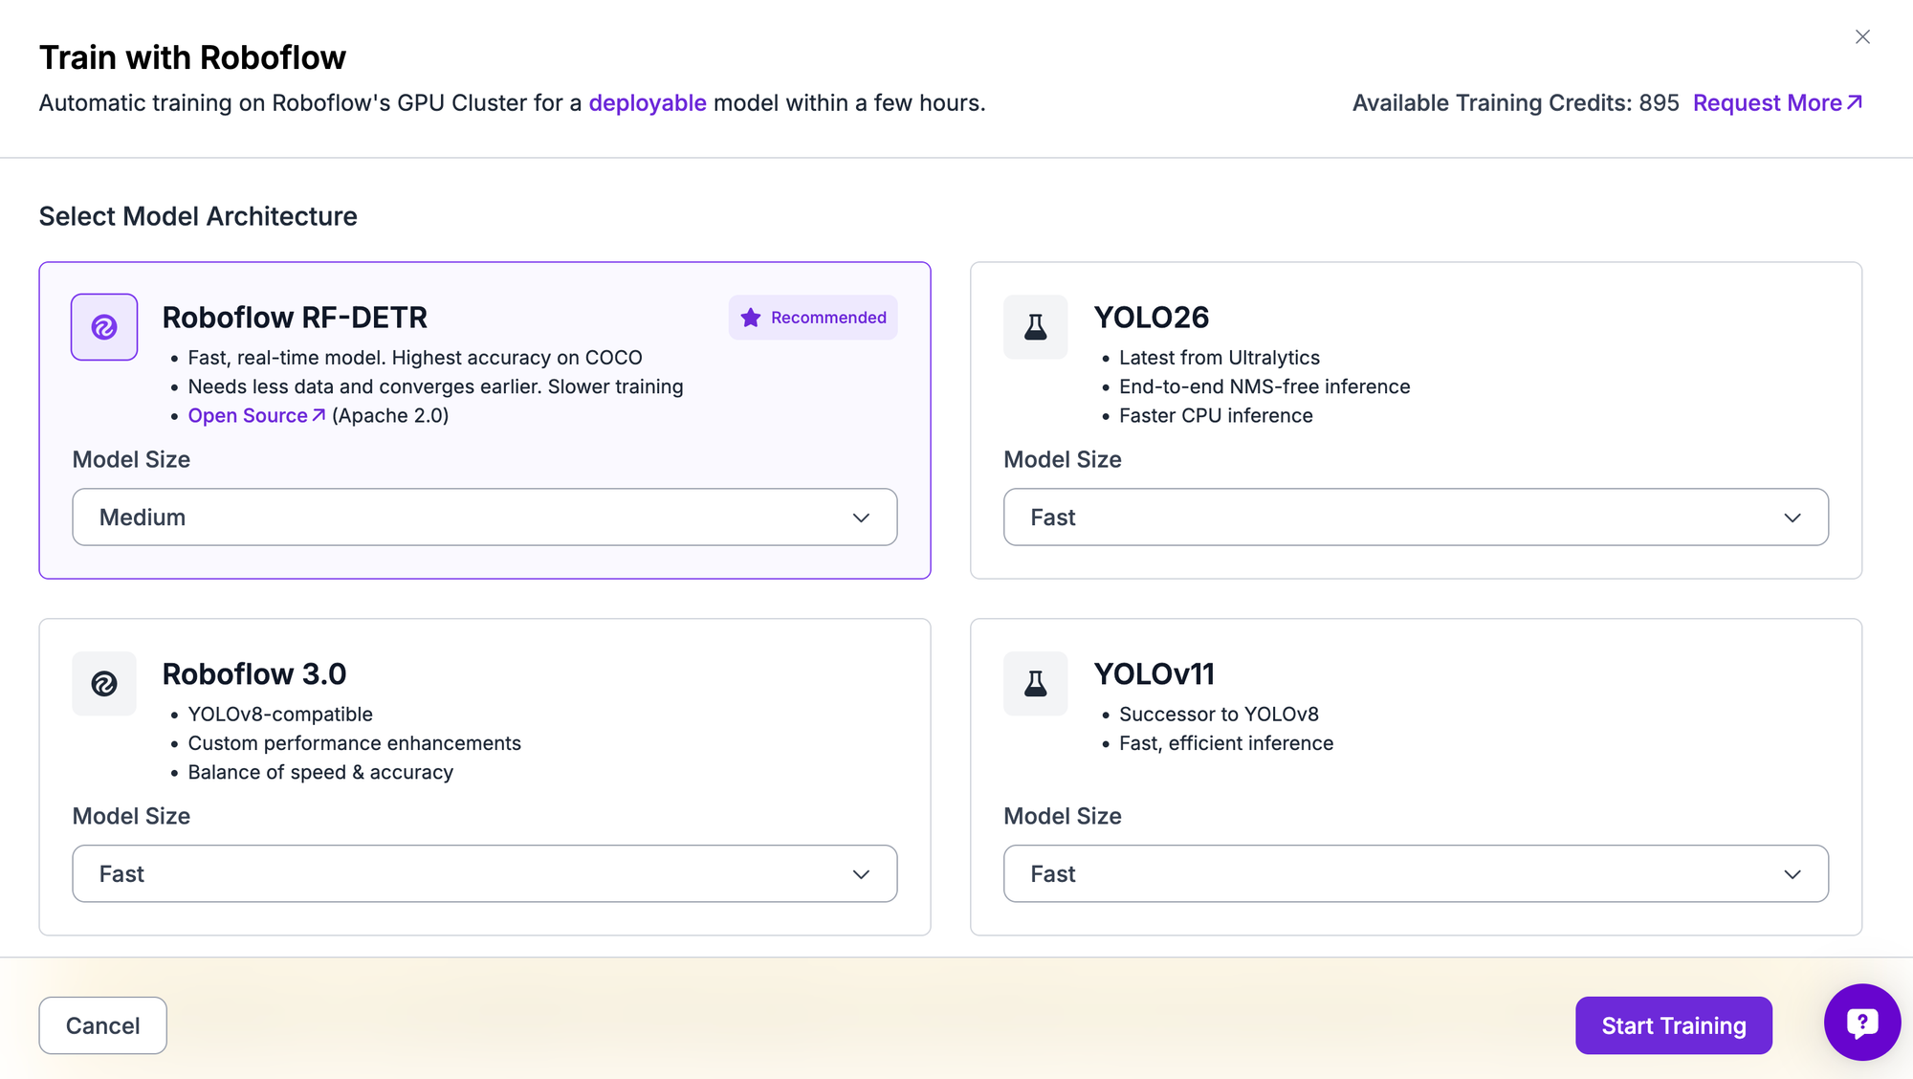Click the YOLO26 flask icon
This screenshot has width=1913, height=1079.
point(1035,327)
